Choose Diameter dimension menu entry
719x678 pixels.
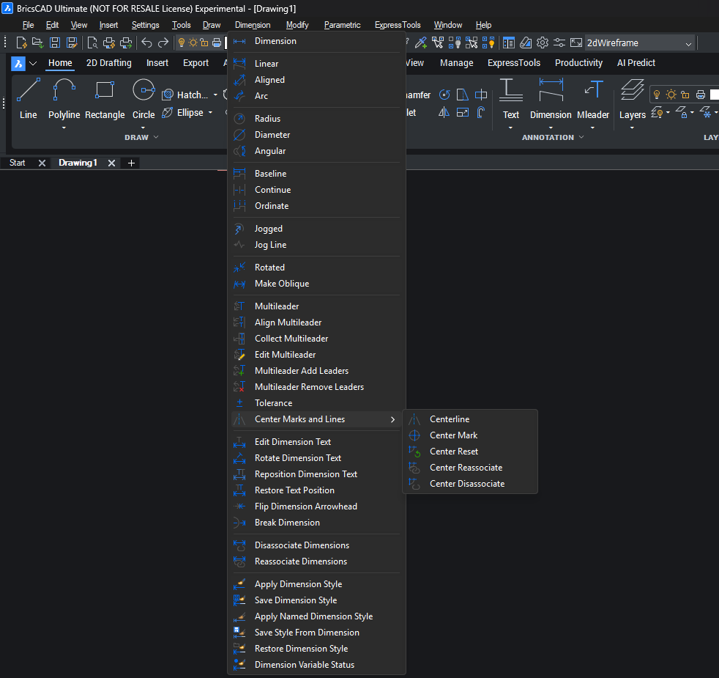[x=316, y=135]
